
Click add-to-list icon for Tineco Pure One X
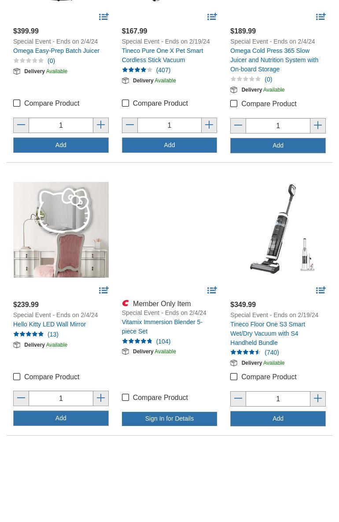coord(212,17)
